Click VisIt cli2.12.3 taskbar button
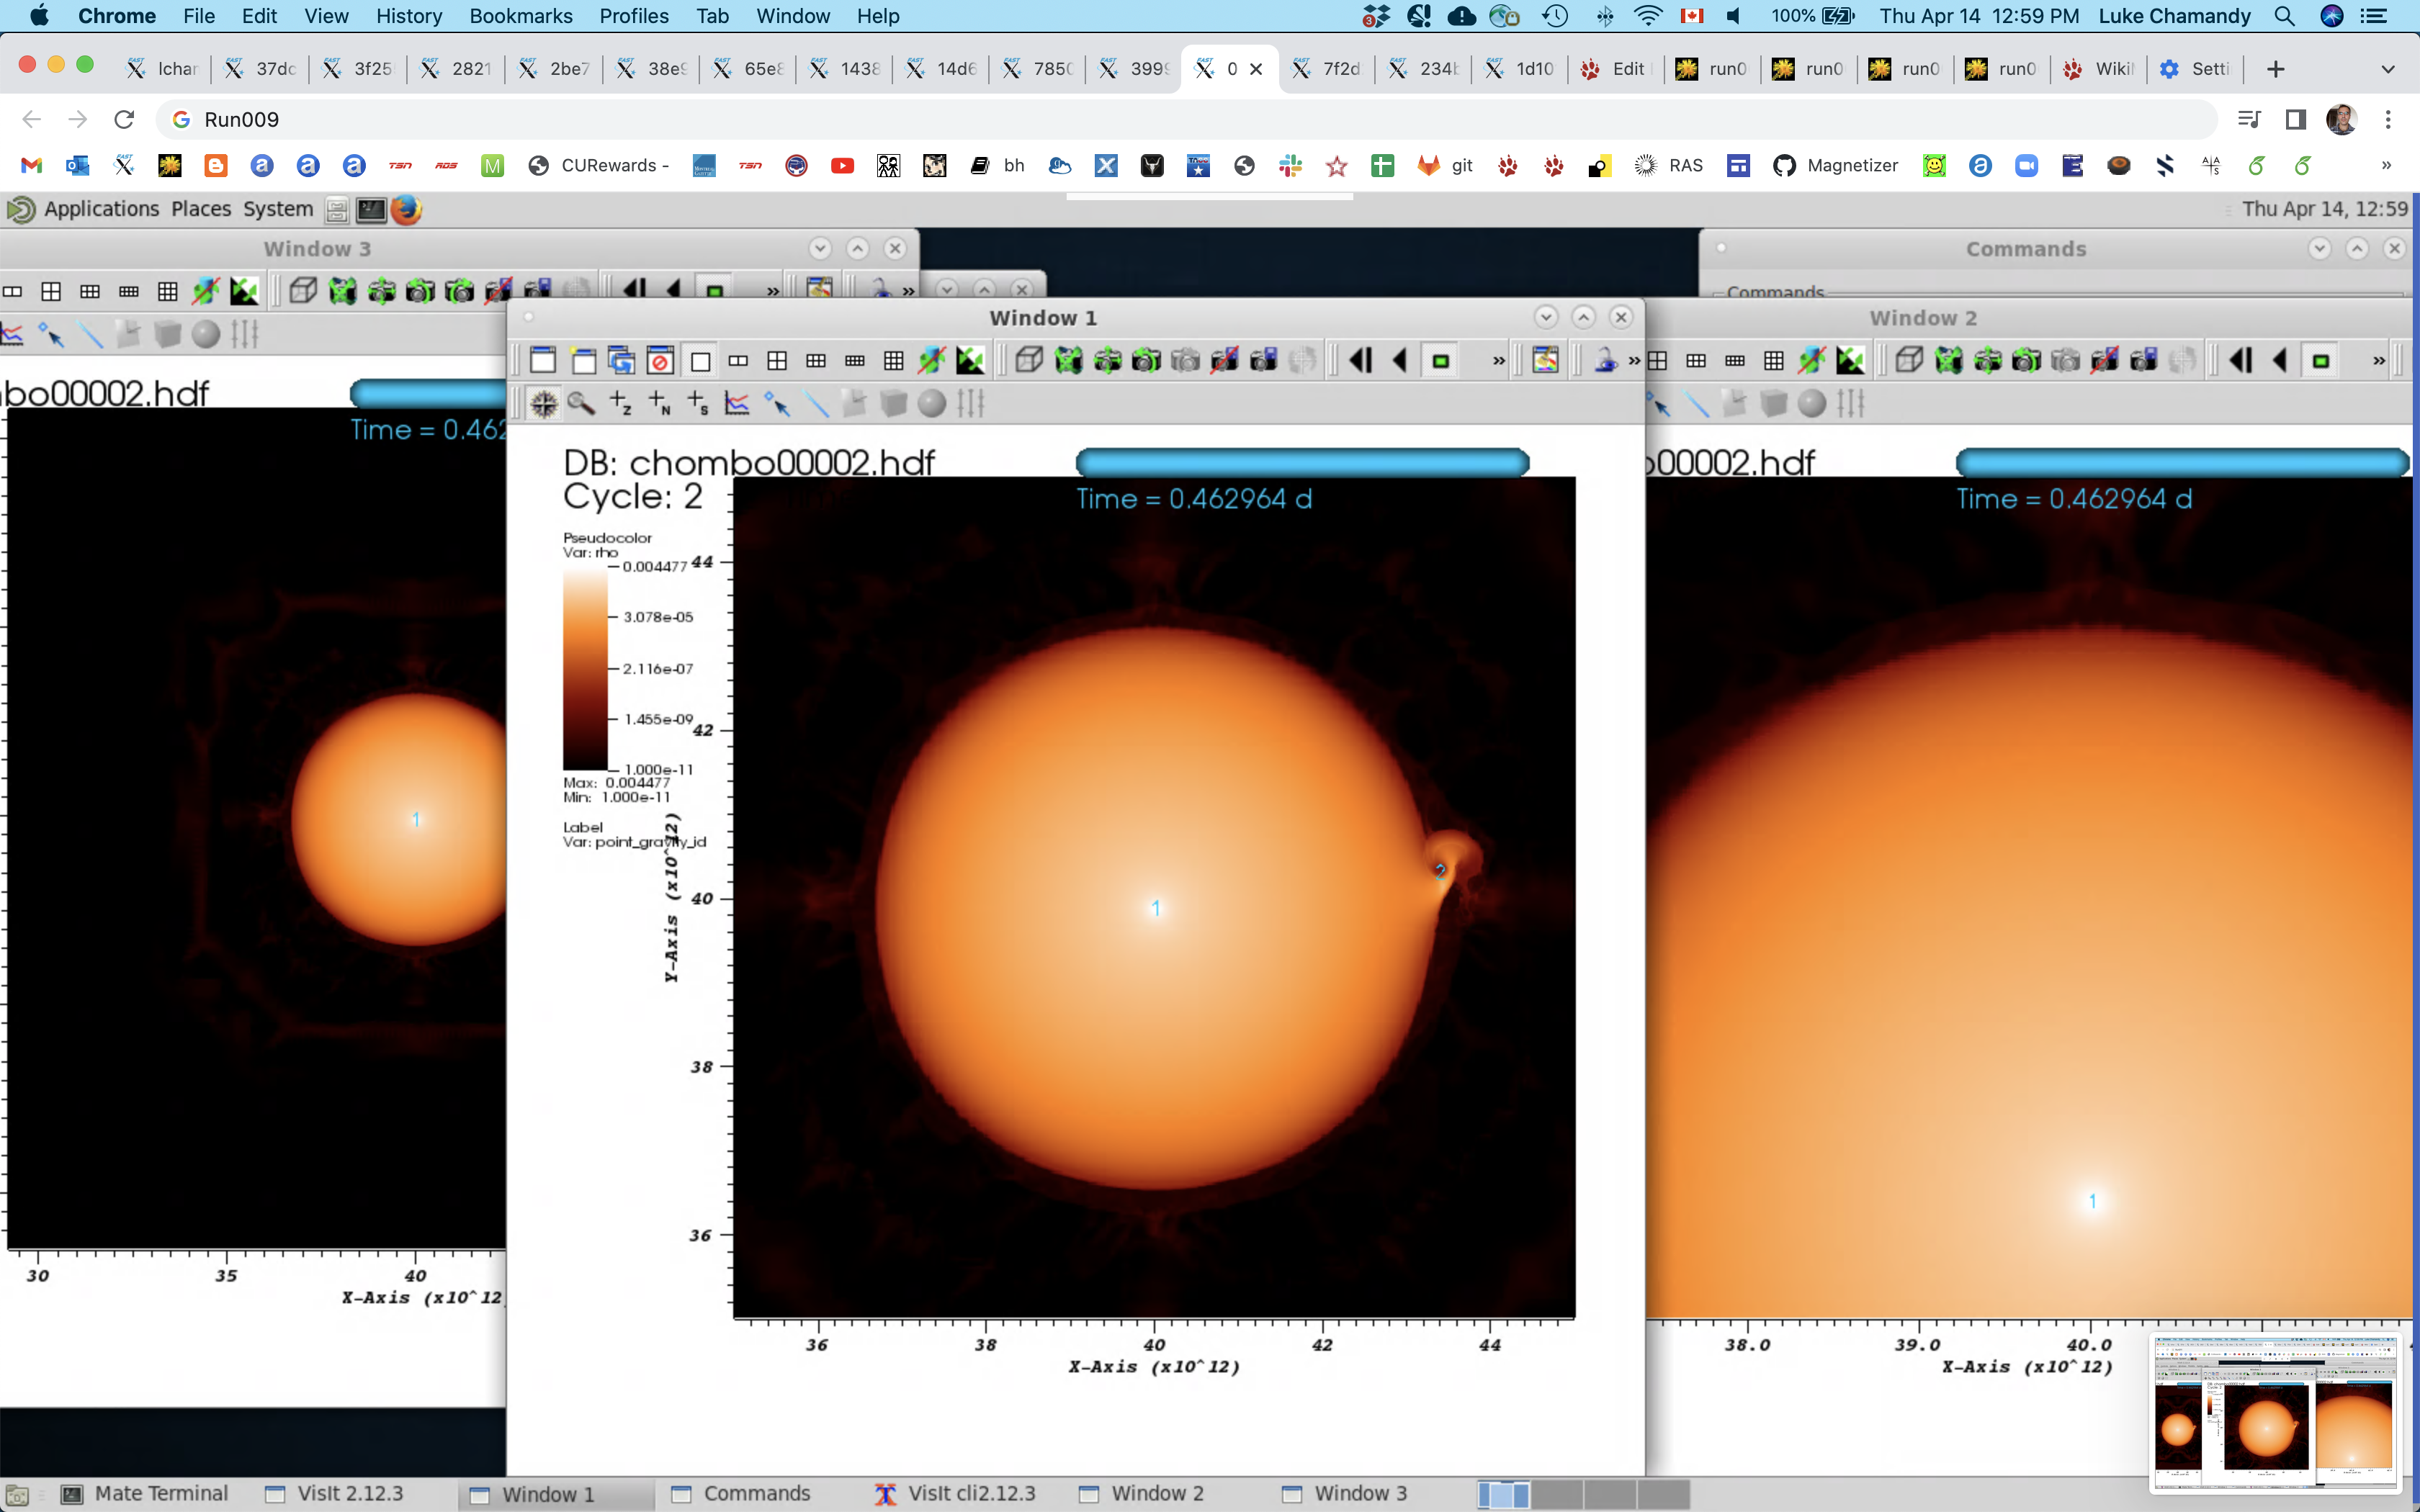Viewport: 2420px width, 1512px height. [x=955, y=1493]
